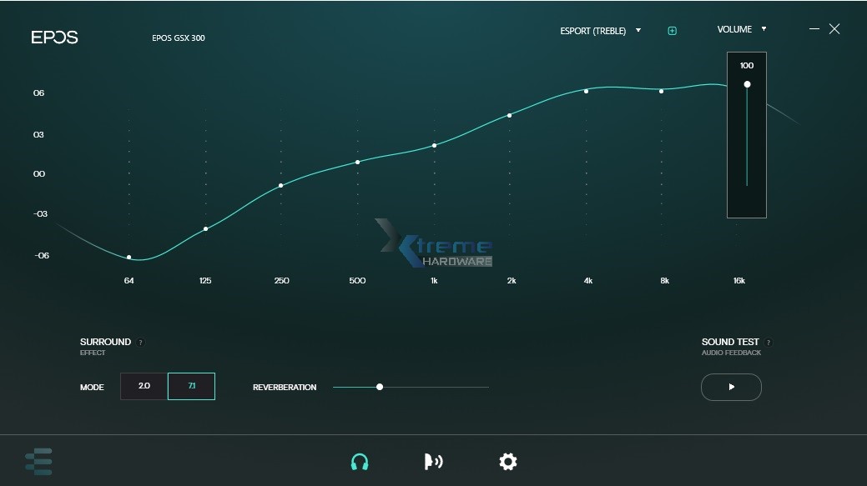The image size is (867, 486).
Task: Collapse the Volume dropdown
Action: coord(741,29)
